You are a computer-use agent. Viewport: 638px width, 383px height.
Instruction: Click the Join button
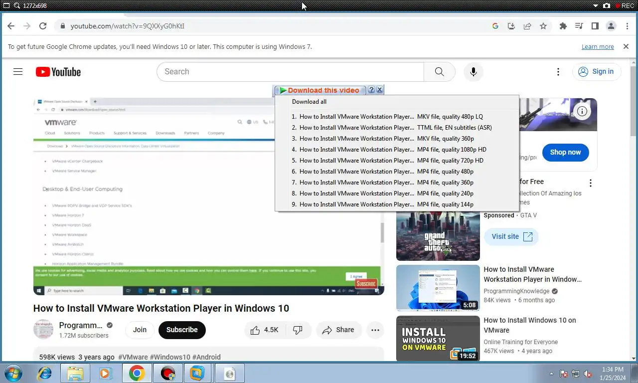point(140,330)
